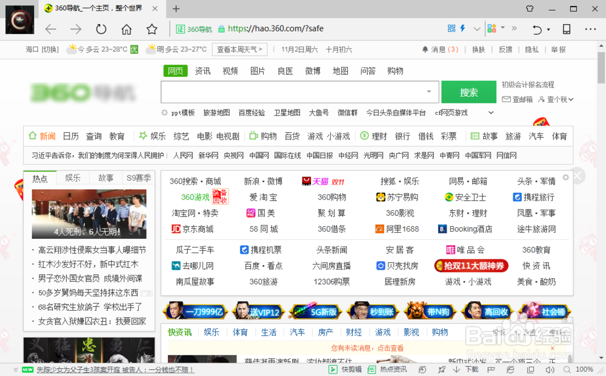606x376 pixels.
Task: Select the 资讯 search tab
Action: pyautogui.click(x=202, y=71)
